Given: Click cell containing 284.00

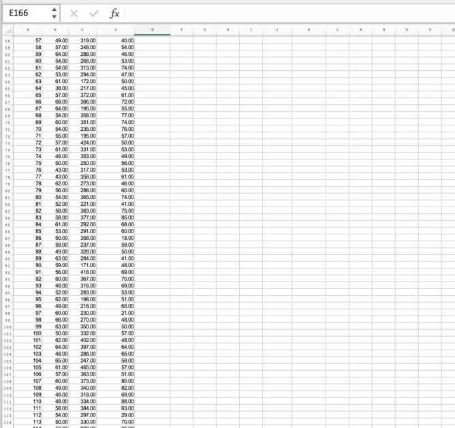Looking at the screenshot, I should (82, 259).
